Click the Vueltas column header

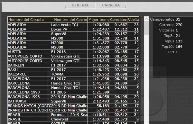point(133,20)
